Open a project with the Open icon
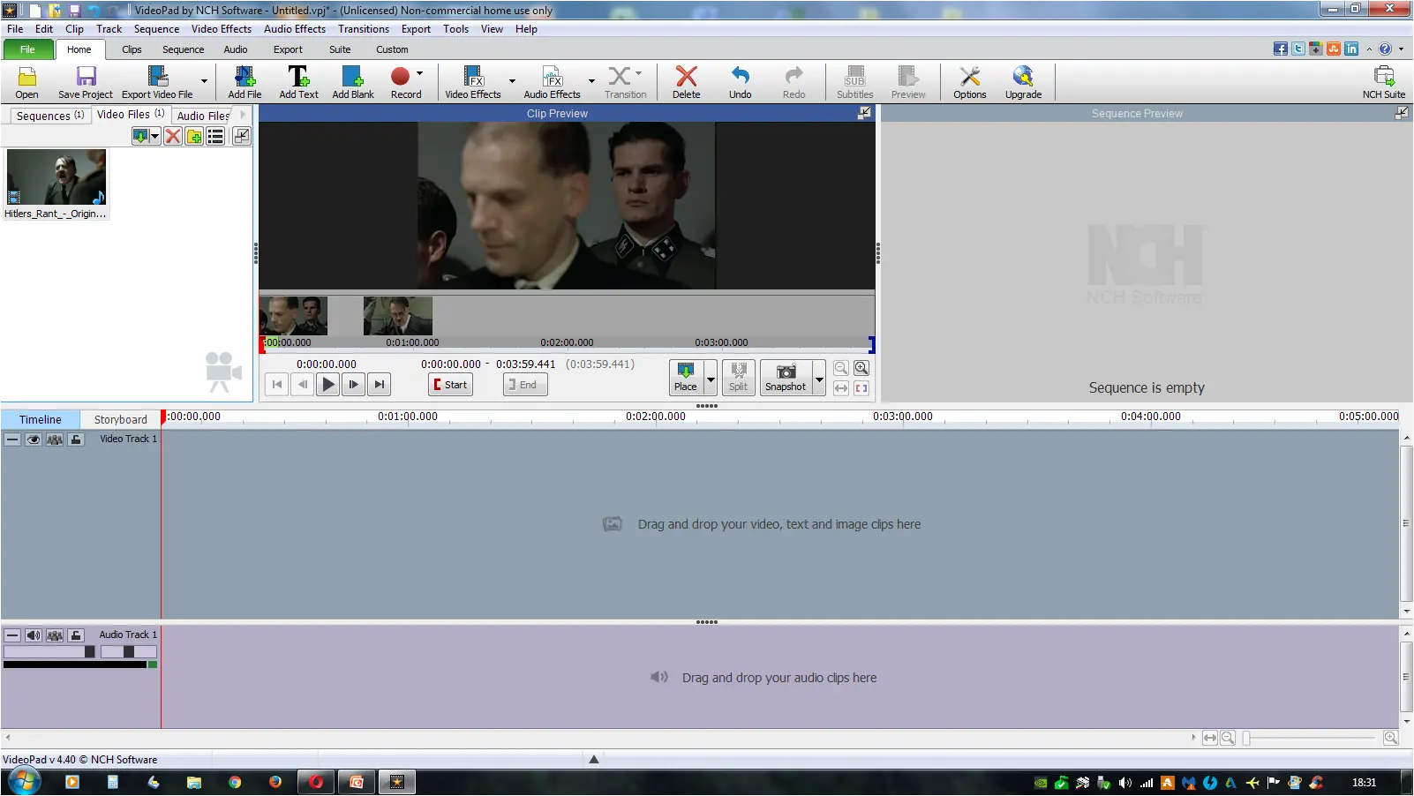This screenshot has width=1414, height=796. pyautogui.click(x=26, y=82)
